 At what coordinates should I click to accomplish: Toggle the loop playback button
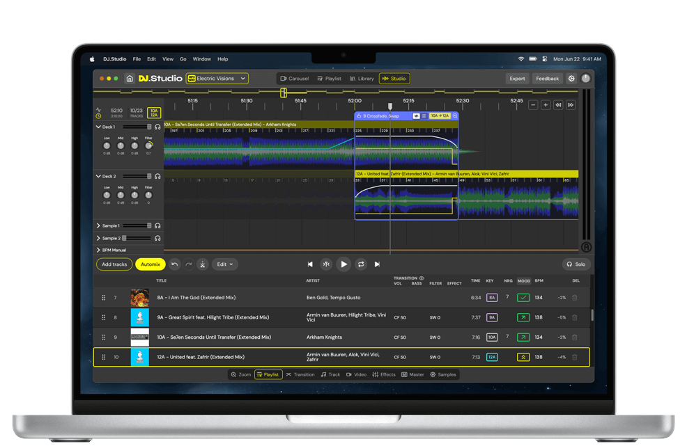[361, 264]
